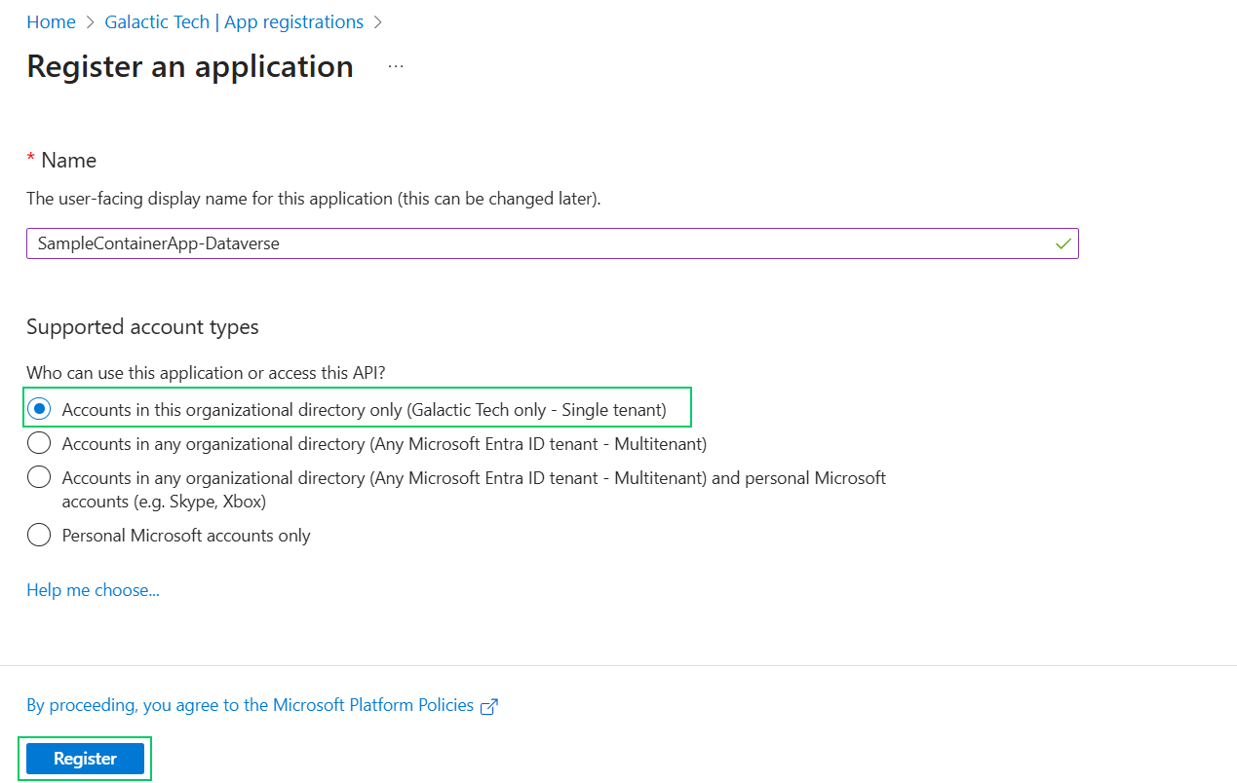Click the external link icon beside Platform Policies

tap(489, 706)
